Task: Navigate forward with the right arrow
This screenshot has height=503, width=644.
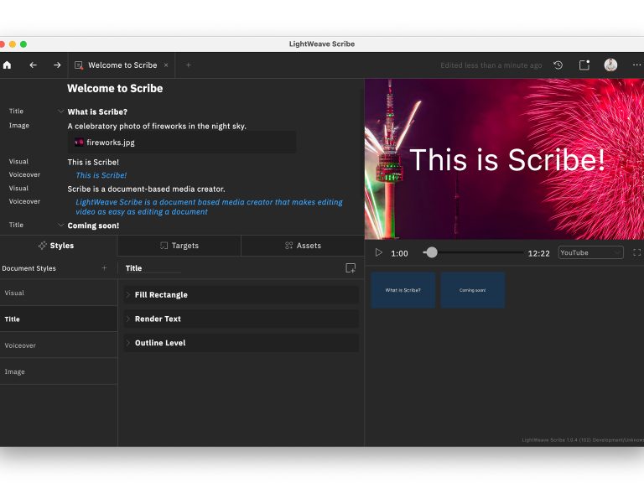Action: 57,65
